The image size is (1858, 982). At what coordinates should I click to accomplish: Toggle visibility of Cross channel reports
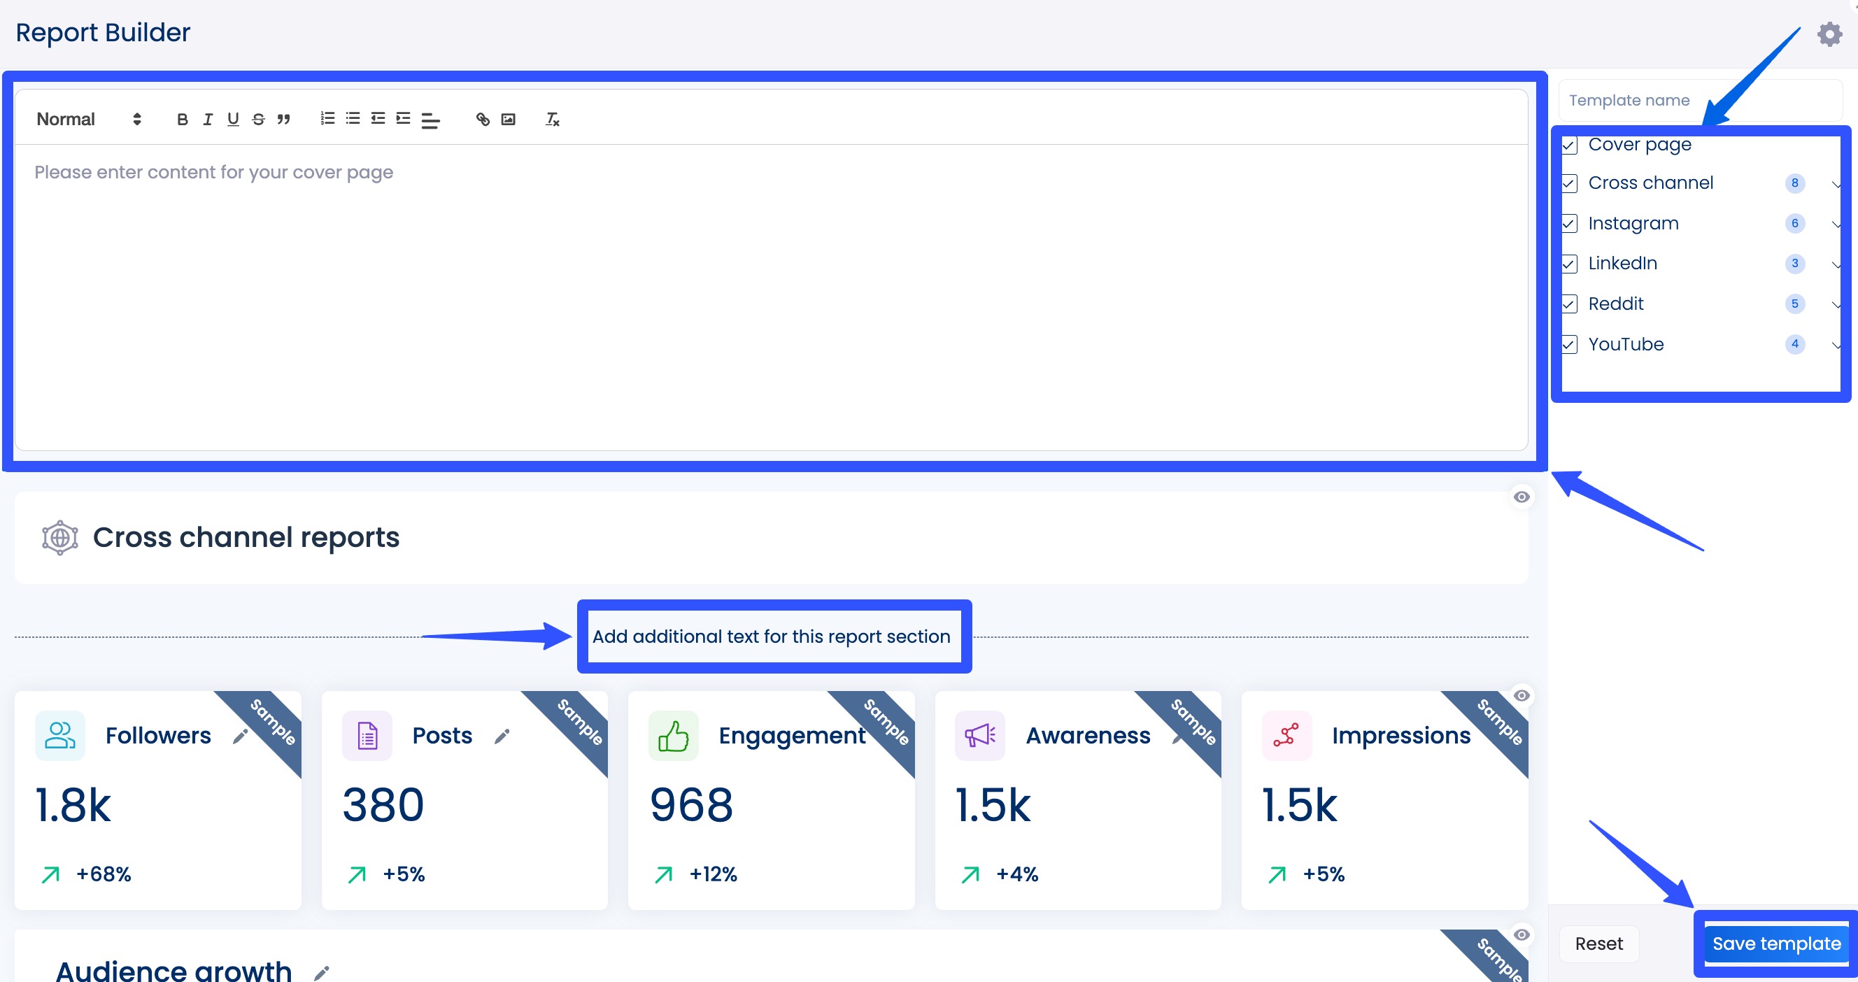pyautogui.click(x=1522, y=496)
